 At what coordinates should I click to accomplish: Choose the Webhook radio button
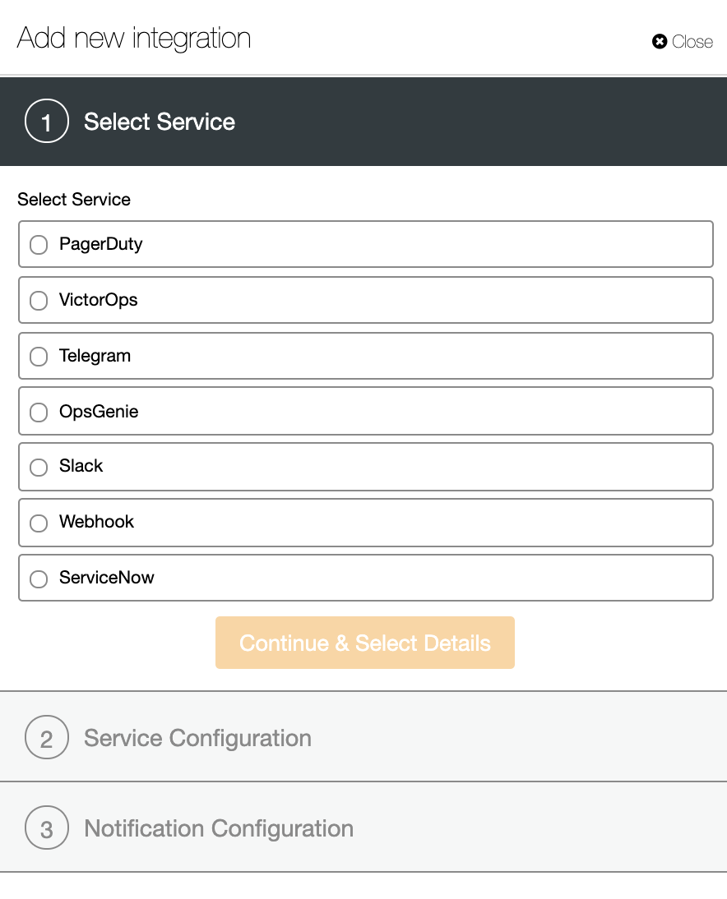click(x=39, y=523)
